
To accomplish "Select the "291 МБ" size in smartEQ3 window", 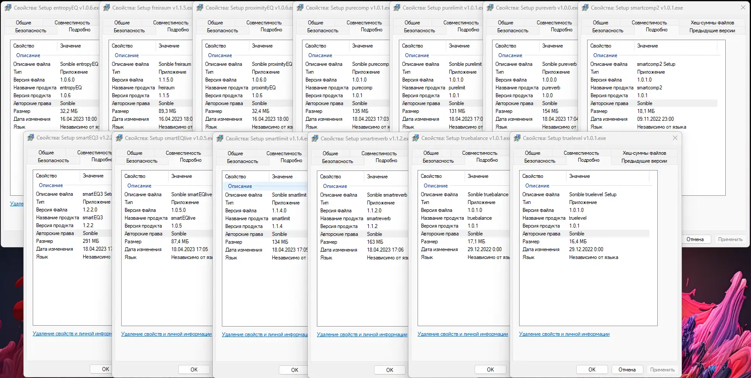I will tap(91, 241).
